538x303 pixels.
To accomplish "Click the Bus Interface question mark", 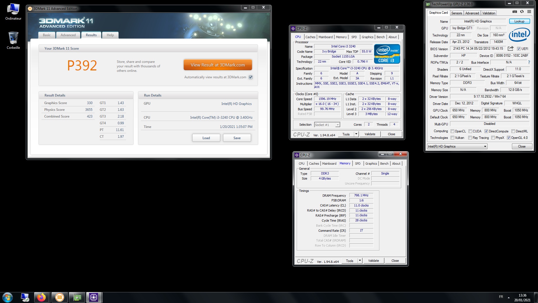I will tap(529, 62).
